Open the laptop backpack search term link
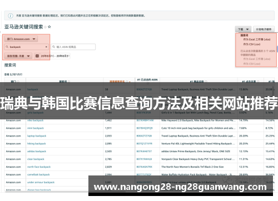The image size is (278, 201). [37, 136]
